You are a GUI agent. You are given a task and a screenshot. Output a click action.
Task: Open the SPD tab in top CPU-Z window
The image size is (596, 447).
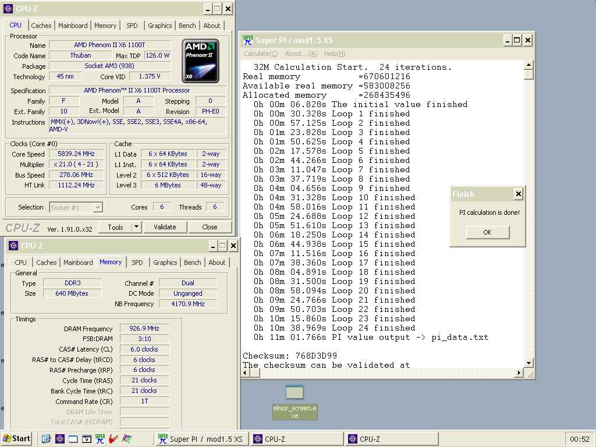[x=132, y=26]
